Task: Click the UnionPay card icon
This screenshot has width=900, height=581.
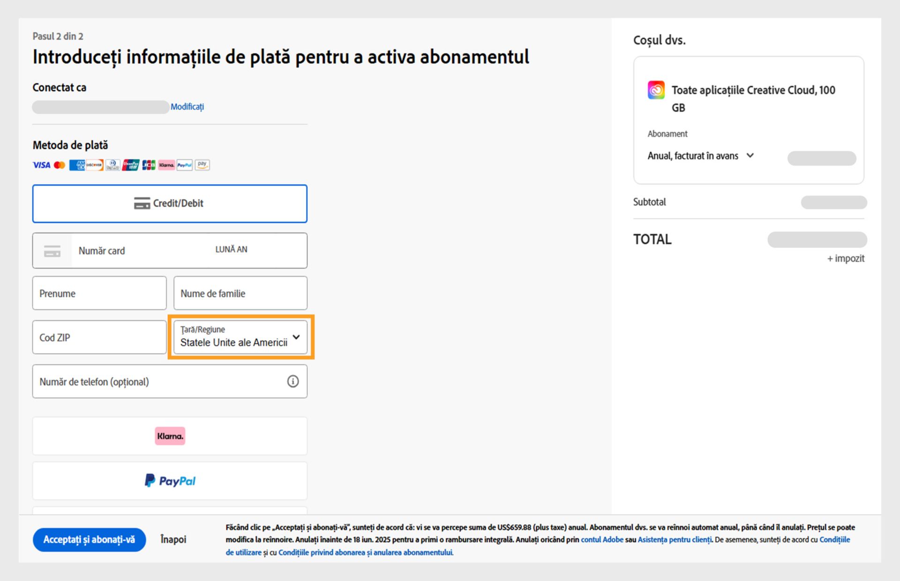Action: [x=131, y=165]
